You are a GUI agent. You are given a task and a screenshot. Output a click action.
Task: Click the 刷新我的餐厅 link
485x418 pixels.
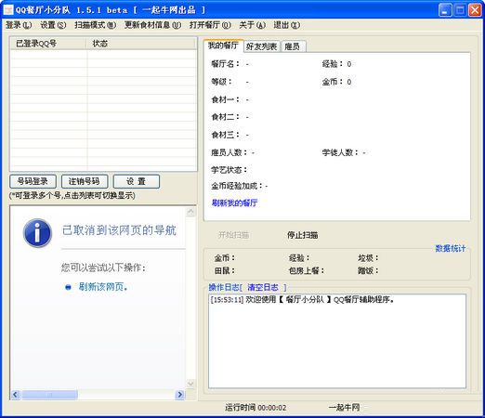pyautogui.click(x=234, y=202)
